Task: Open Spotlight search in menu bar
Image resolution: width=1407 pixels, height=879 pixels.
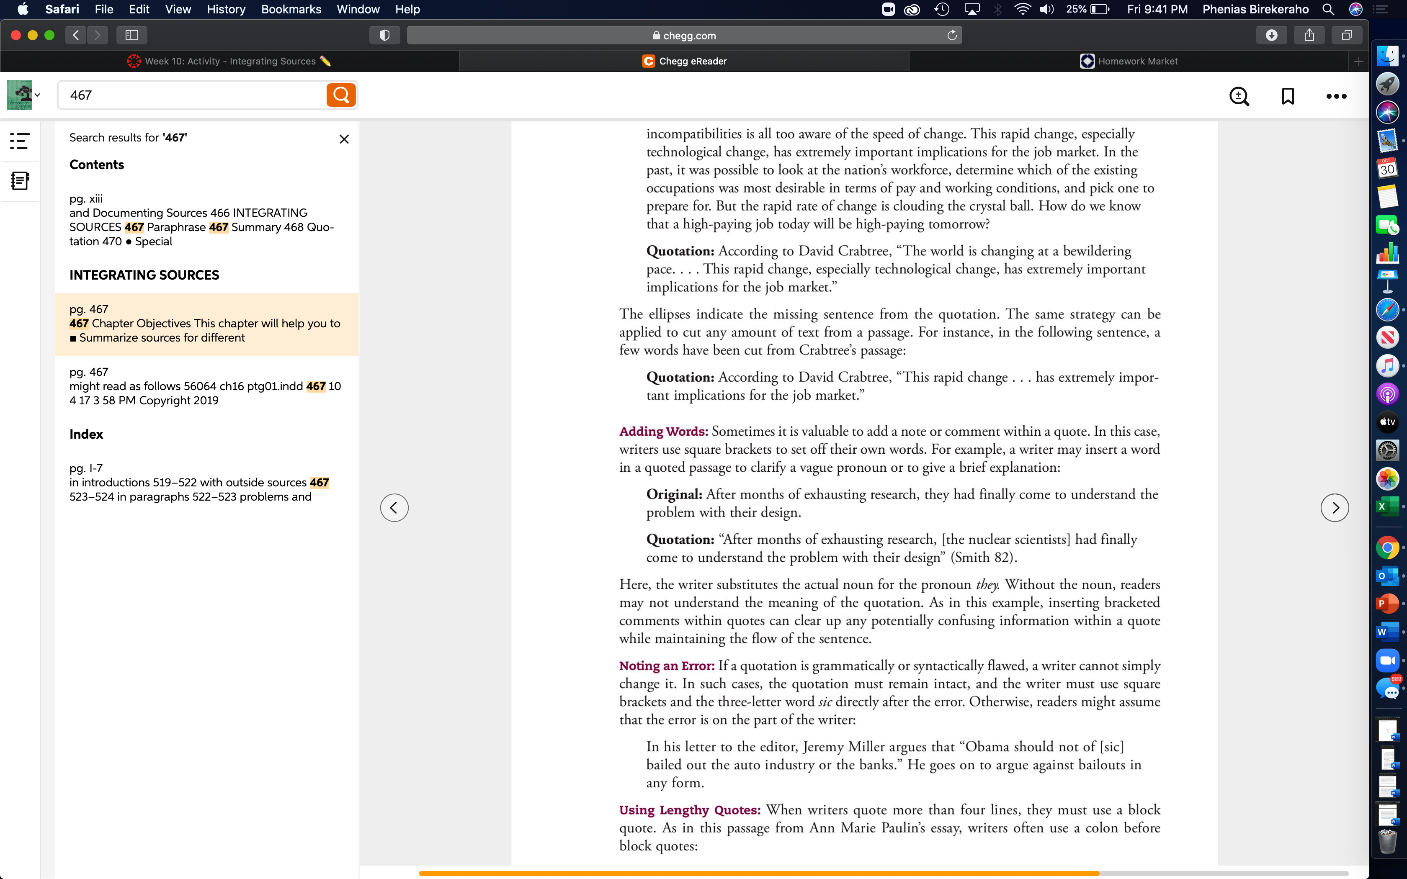Action: coord(1328,9)
